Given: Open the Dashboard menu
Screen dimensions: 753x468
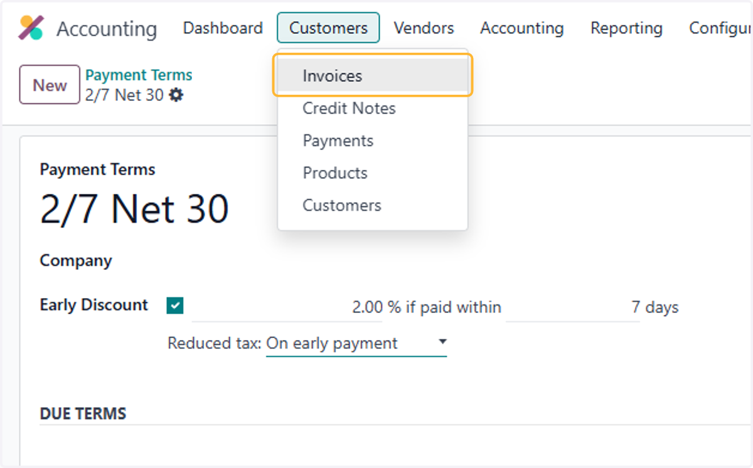Looking at the screenshot, I should coord(223,28).
